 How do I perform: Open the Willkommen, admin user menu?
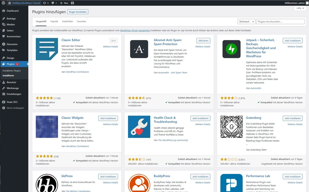coord(294,3)
